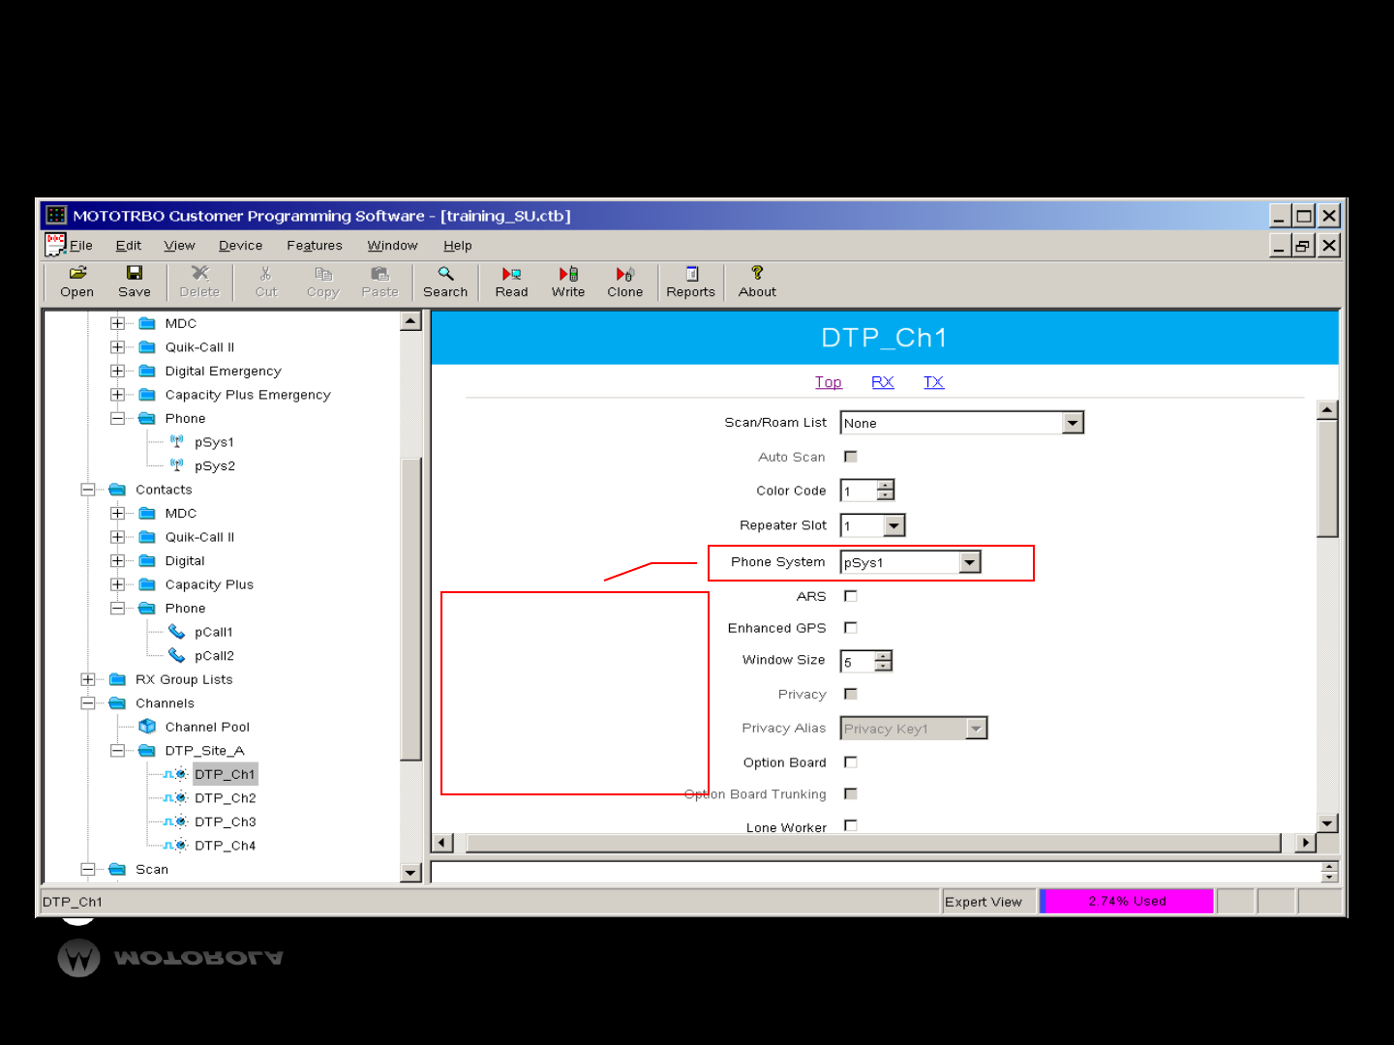Click the Delete toolbar icon
The width and height of the screenshot is (1394, 1045).
click(x=199, y=282)
